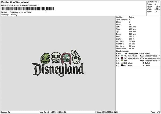Click the Page 1 of 1 label
Screen dimensions: 161x114
(155, 112)
